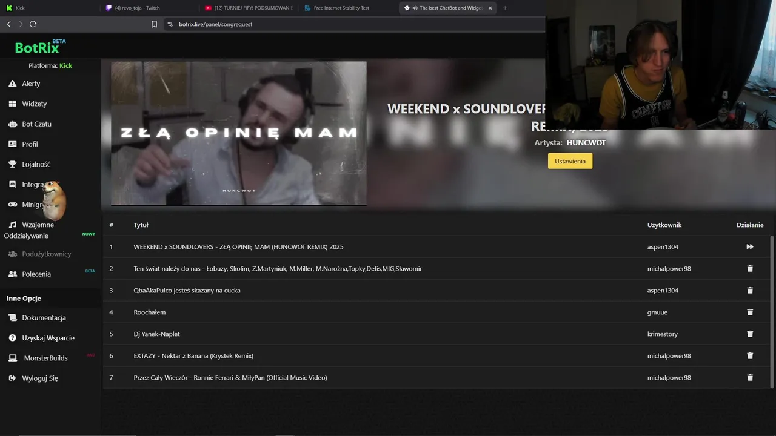776x436 pixels.
Task: Click the question mark support icon
Action: click(12, 338)
